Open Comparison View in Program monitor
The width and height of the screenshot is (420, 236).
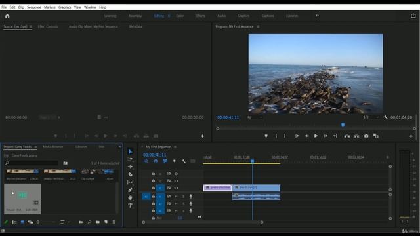pos(375,136)
